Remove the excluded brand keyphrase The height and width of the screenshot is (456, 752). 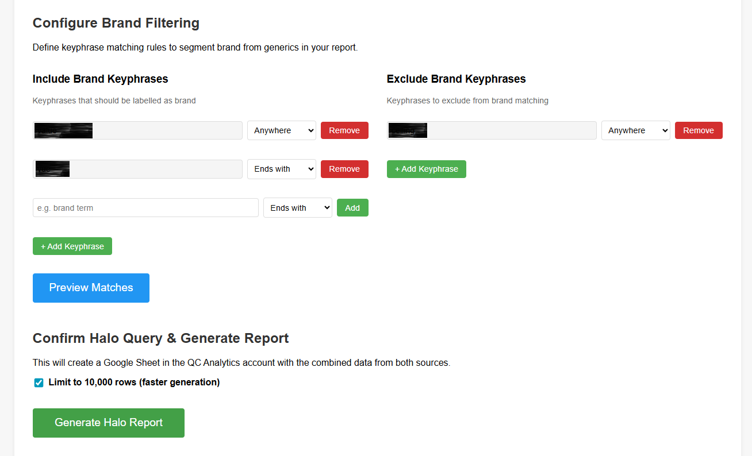(699, 130)
